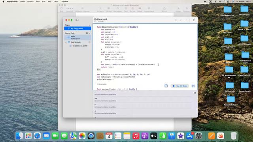Open the UserModule options circle icon

pos(89,42)
